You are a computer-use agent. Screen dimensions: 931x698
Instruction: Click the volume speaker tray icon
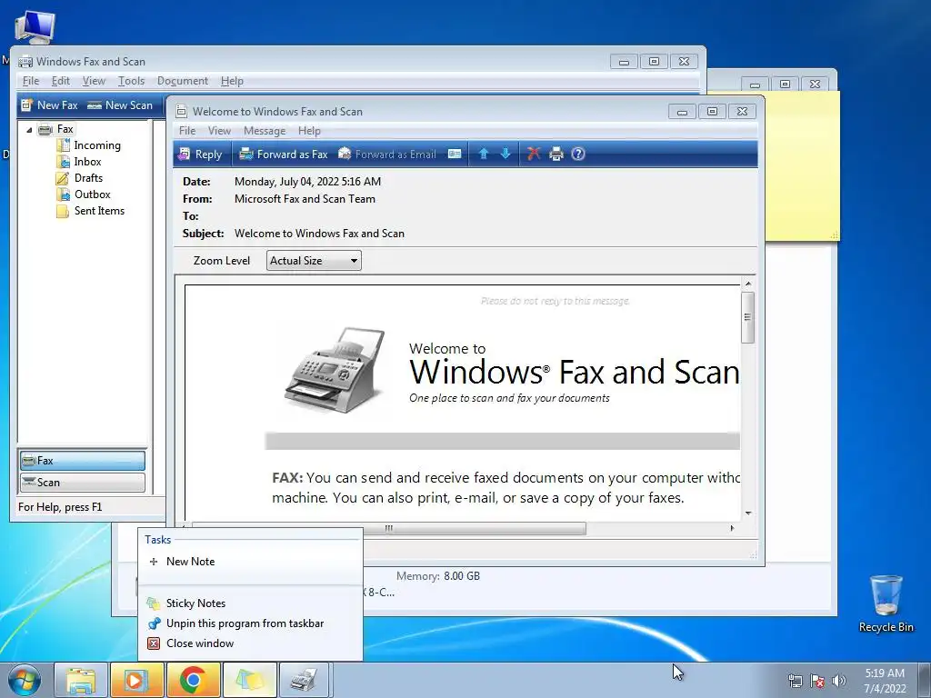[x=838, y=681]
